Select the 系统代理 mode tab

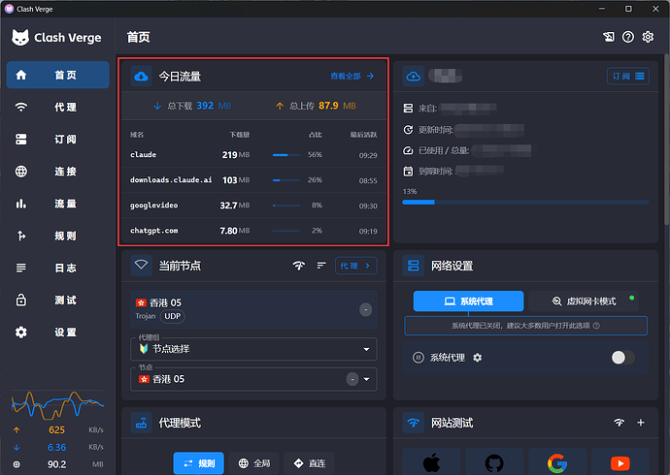[x=468, y=301]
